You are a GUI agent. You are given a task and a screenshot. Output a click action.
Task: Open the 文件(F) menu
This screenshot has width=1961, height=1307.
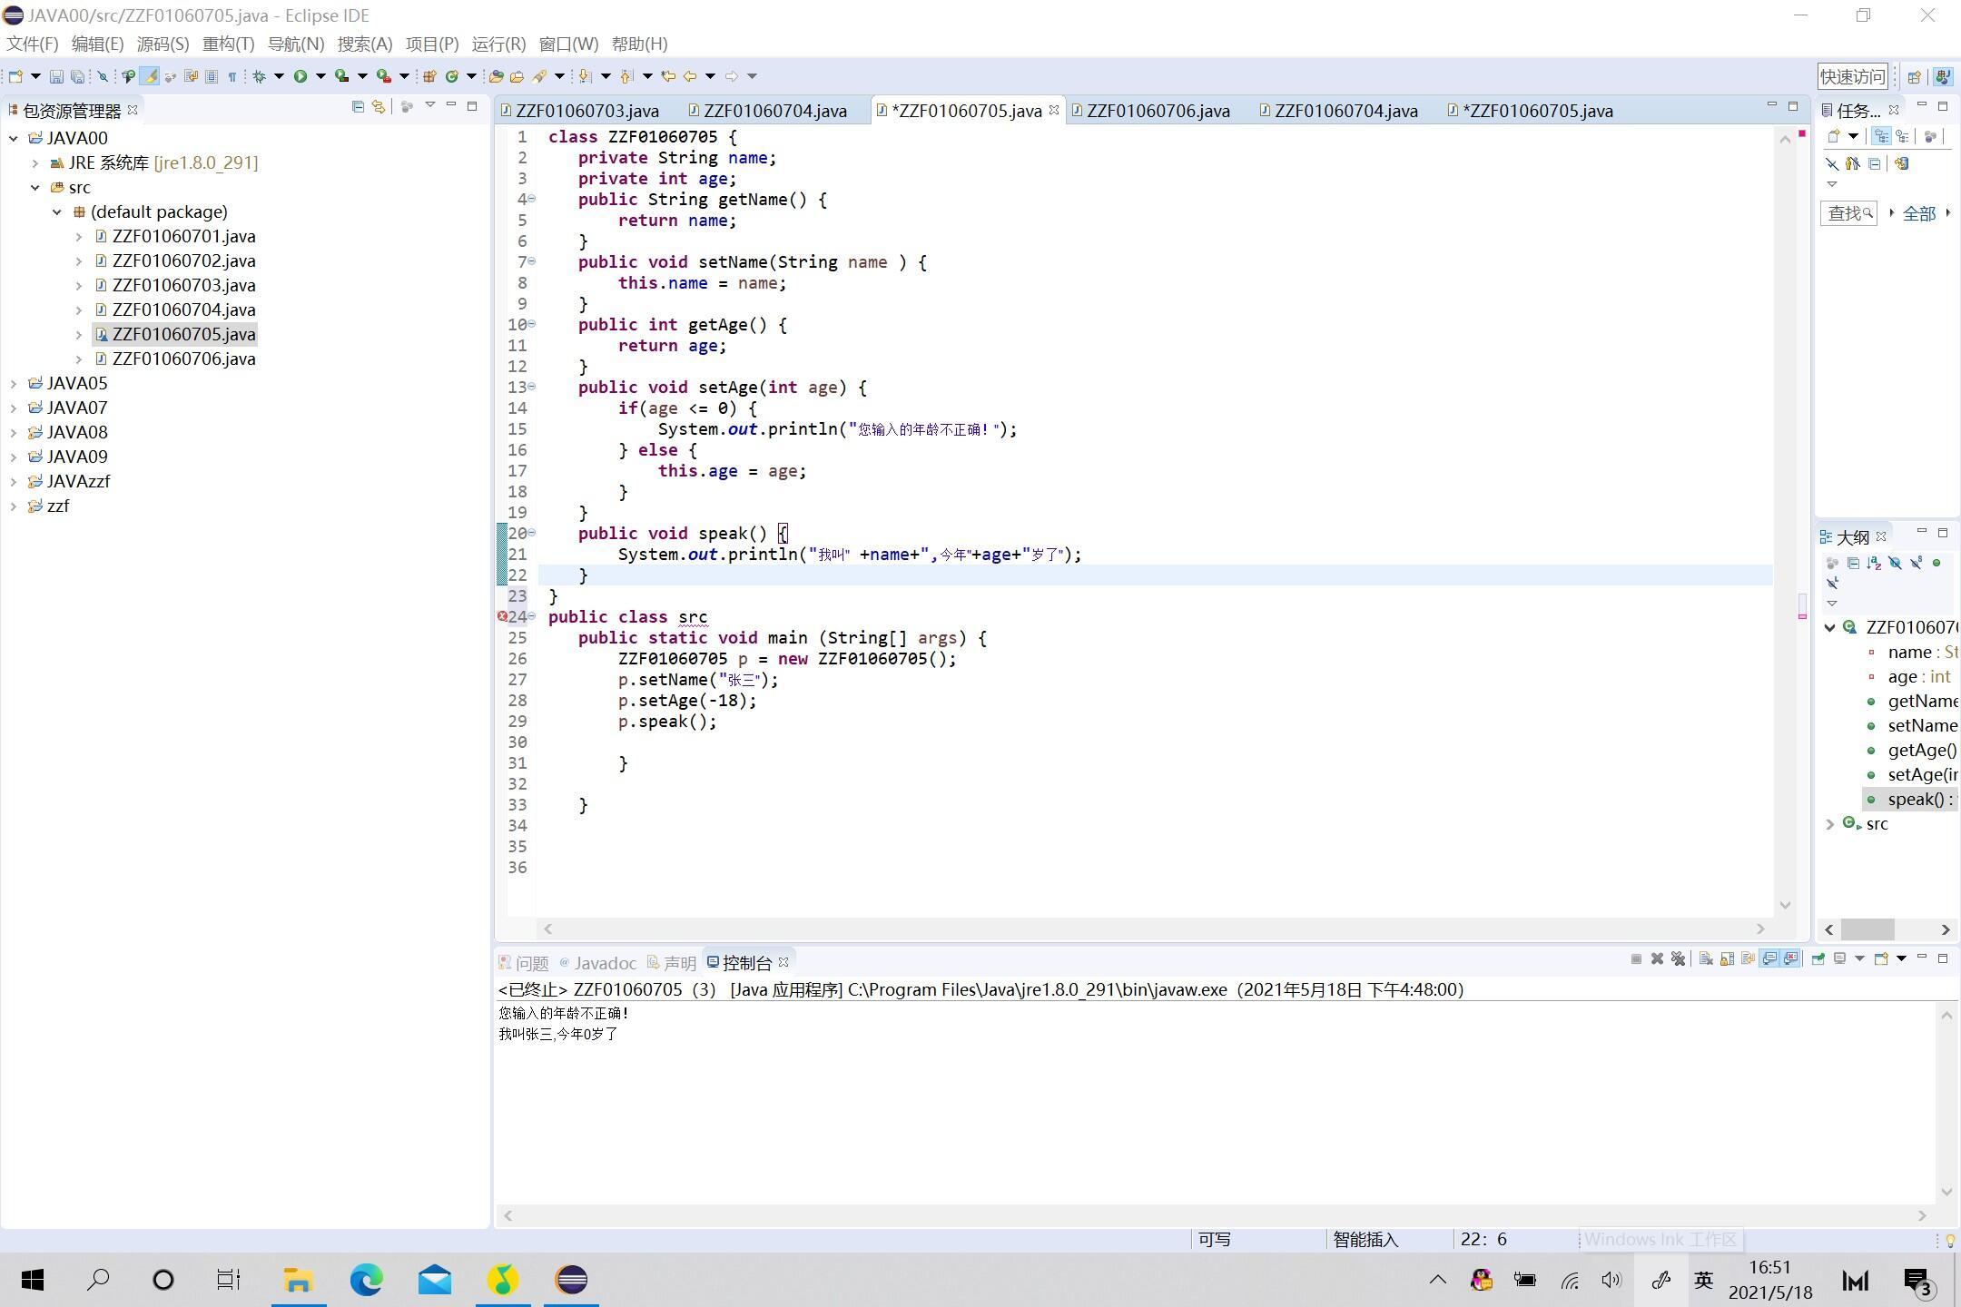tap(33, 44)
